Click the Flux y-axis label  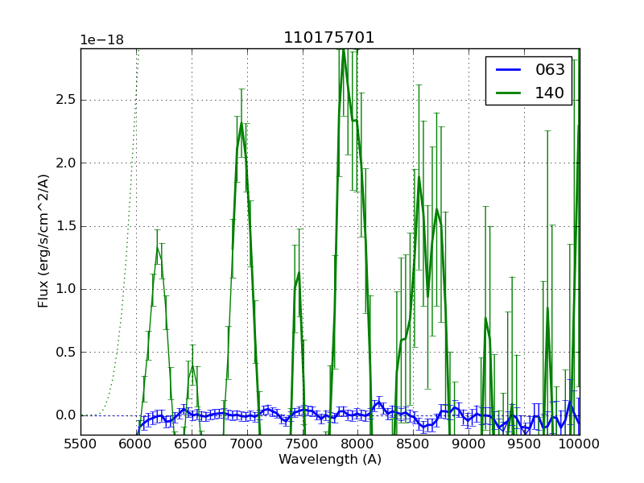pyautogui.click(x=43, y=241)
